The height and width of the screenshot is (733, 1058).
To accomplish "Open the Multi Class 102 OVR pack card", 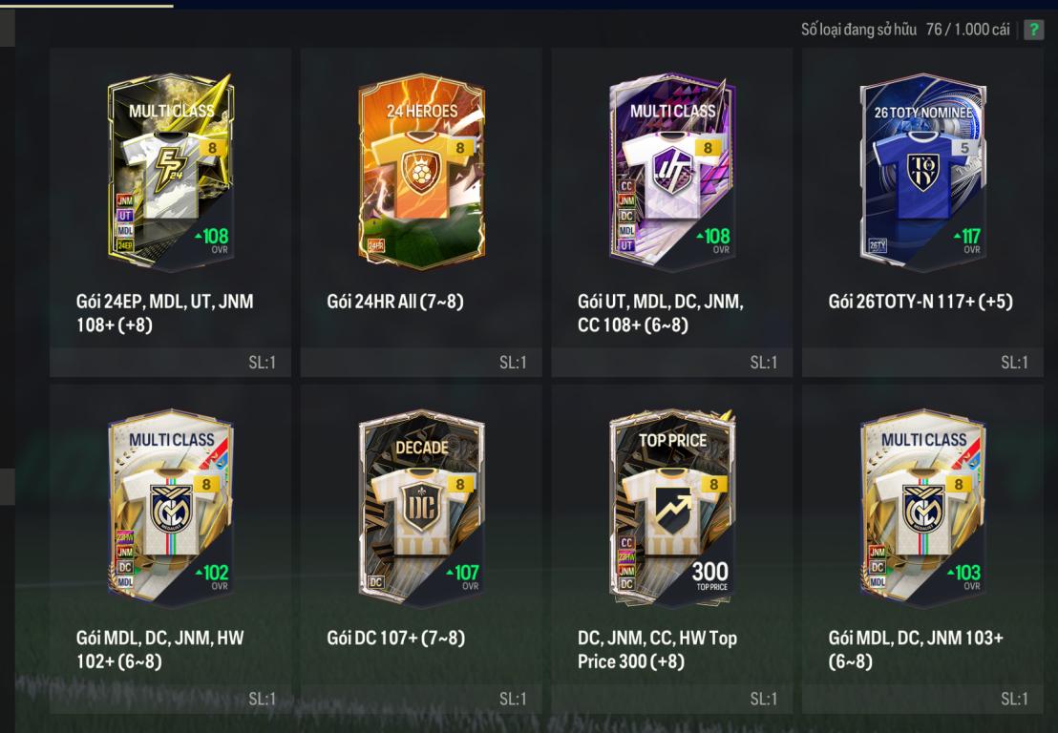I will [x=171, y=507].
